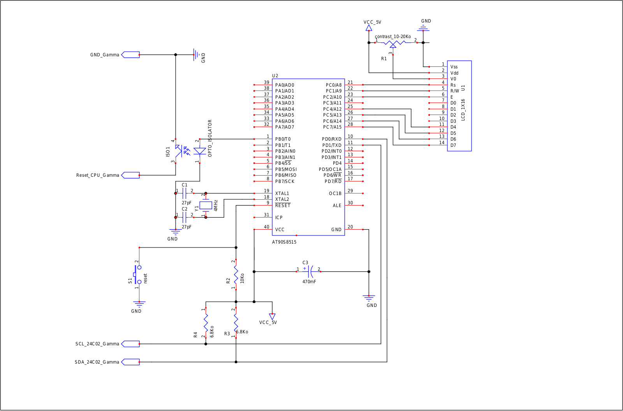This screenshot has height=411, width=623.
Task: Select the U1 LCD_1X16 component body
Action: (459, 106)
